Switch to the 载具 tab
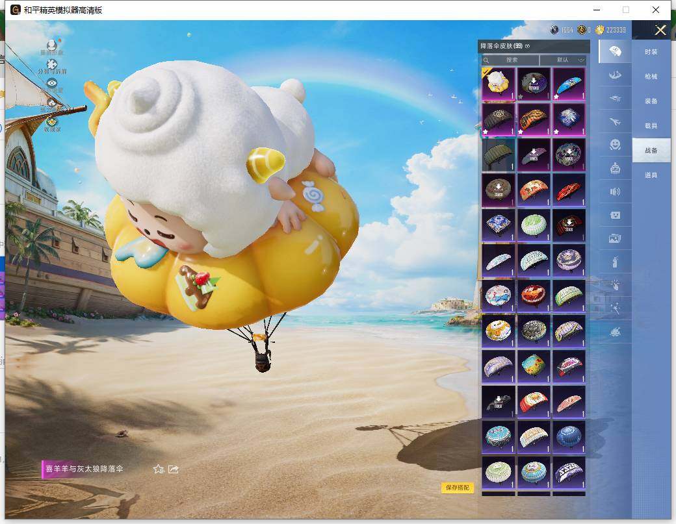 [651, 126]
